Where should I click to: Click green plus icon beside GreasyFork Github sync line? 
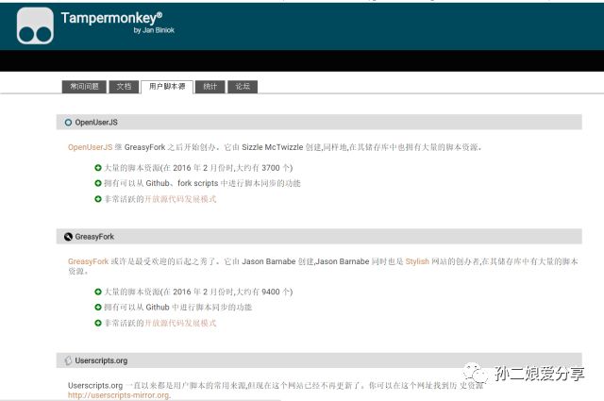[x=98, y=308]
